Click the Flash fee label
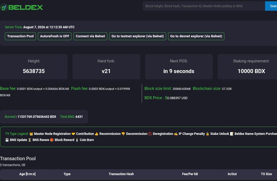The height and width of the screenshot is (181, 277). [x=79, y=88]
